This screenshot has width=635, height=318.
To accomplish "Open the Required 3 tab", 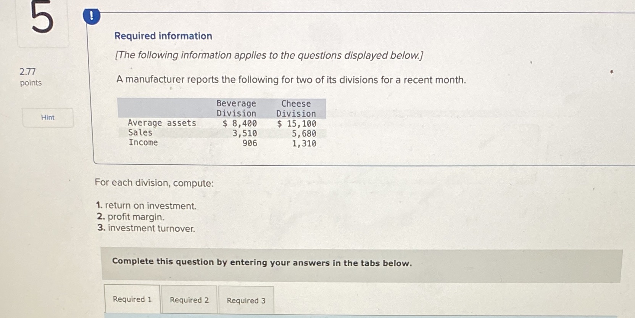I will (246, 301).
